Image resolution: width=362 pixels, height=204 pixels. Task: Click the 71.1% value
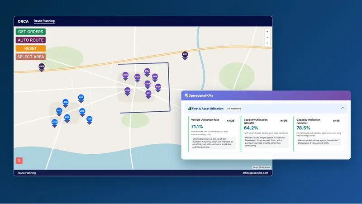(x=197, y=127)
